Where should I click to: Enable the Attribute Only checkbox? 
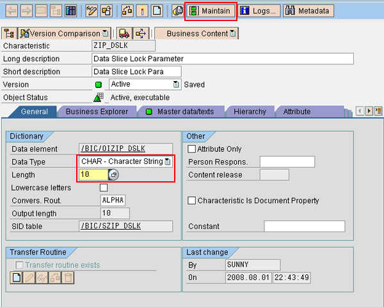[192, 149]
